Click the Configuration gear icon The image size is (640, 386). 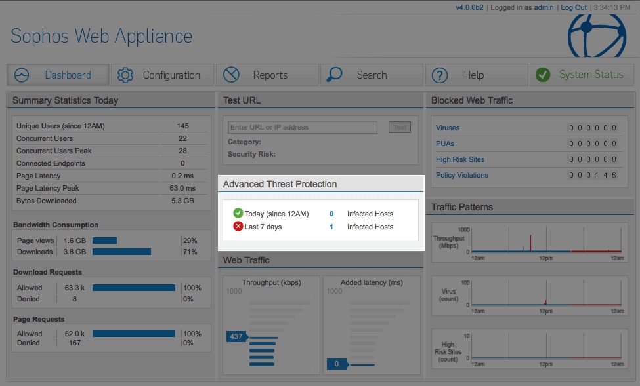[125, 75]
